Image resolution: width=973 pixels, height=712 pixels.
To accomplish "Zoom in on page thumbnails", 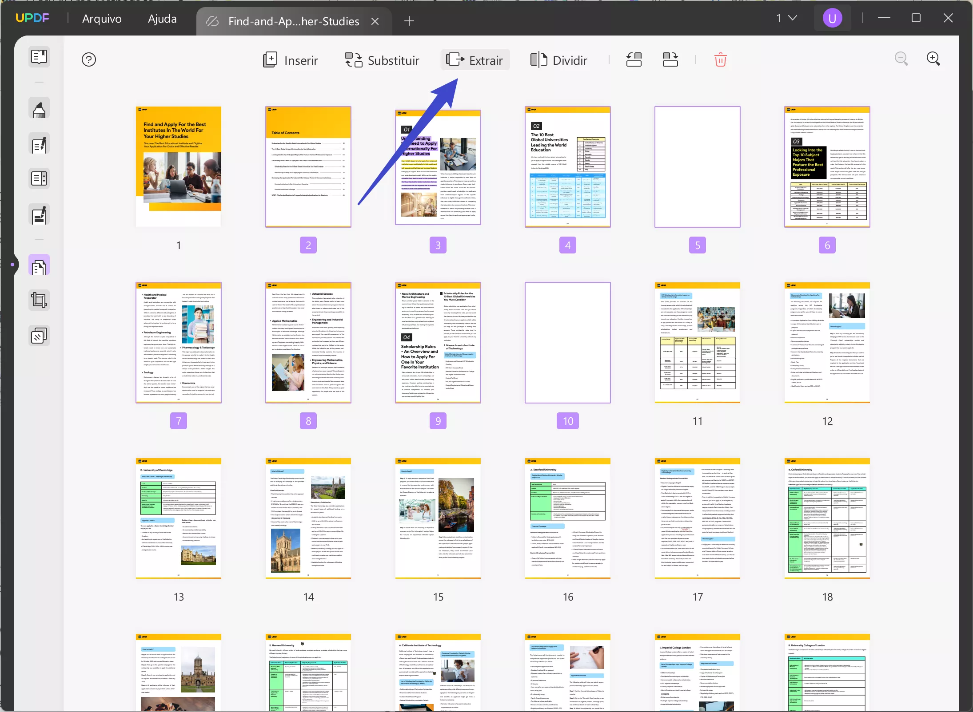I will 933,59.
